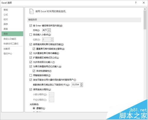Go to 自定义功能区 settings
Viewport: 148px width, 120px height.
pos(10,39)
